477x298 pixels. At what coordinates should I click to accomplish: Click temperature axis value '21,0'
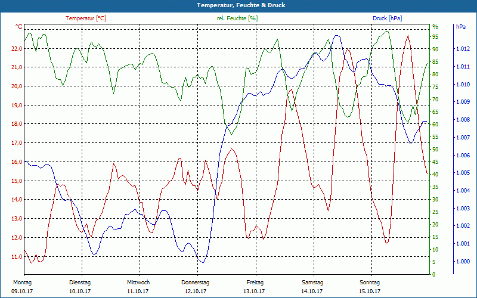click(x=17, y=67)
